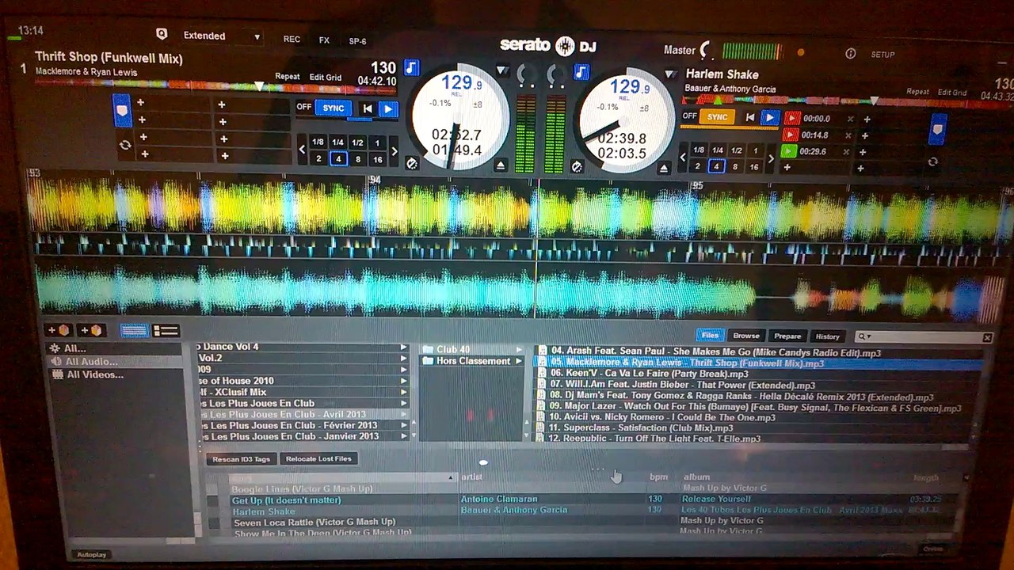This screenshot has height=570, width=1014.
Task: Open the SP-6 sample player panel
Action: click(357, 41)
